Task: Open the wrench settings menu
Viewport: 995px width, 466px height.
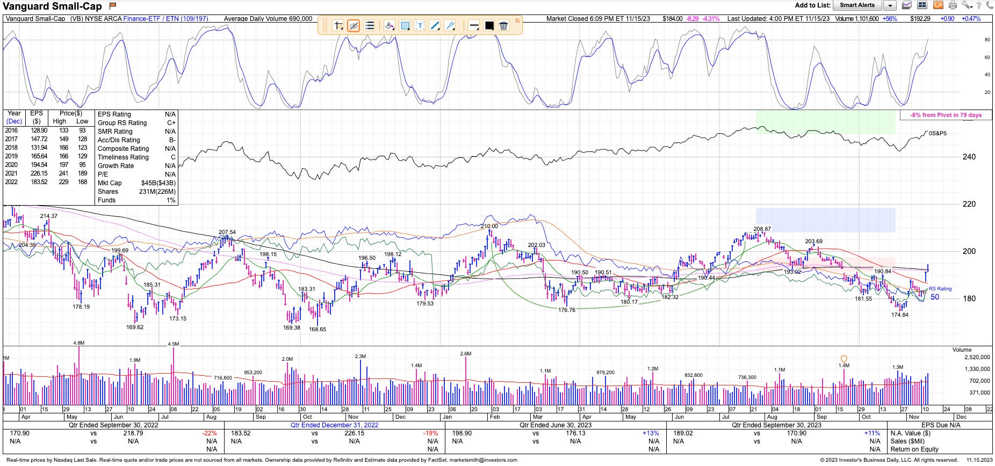Action: point(967,5)
